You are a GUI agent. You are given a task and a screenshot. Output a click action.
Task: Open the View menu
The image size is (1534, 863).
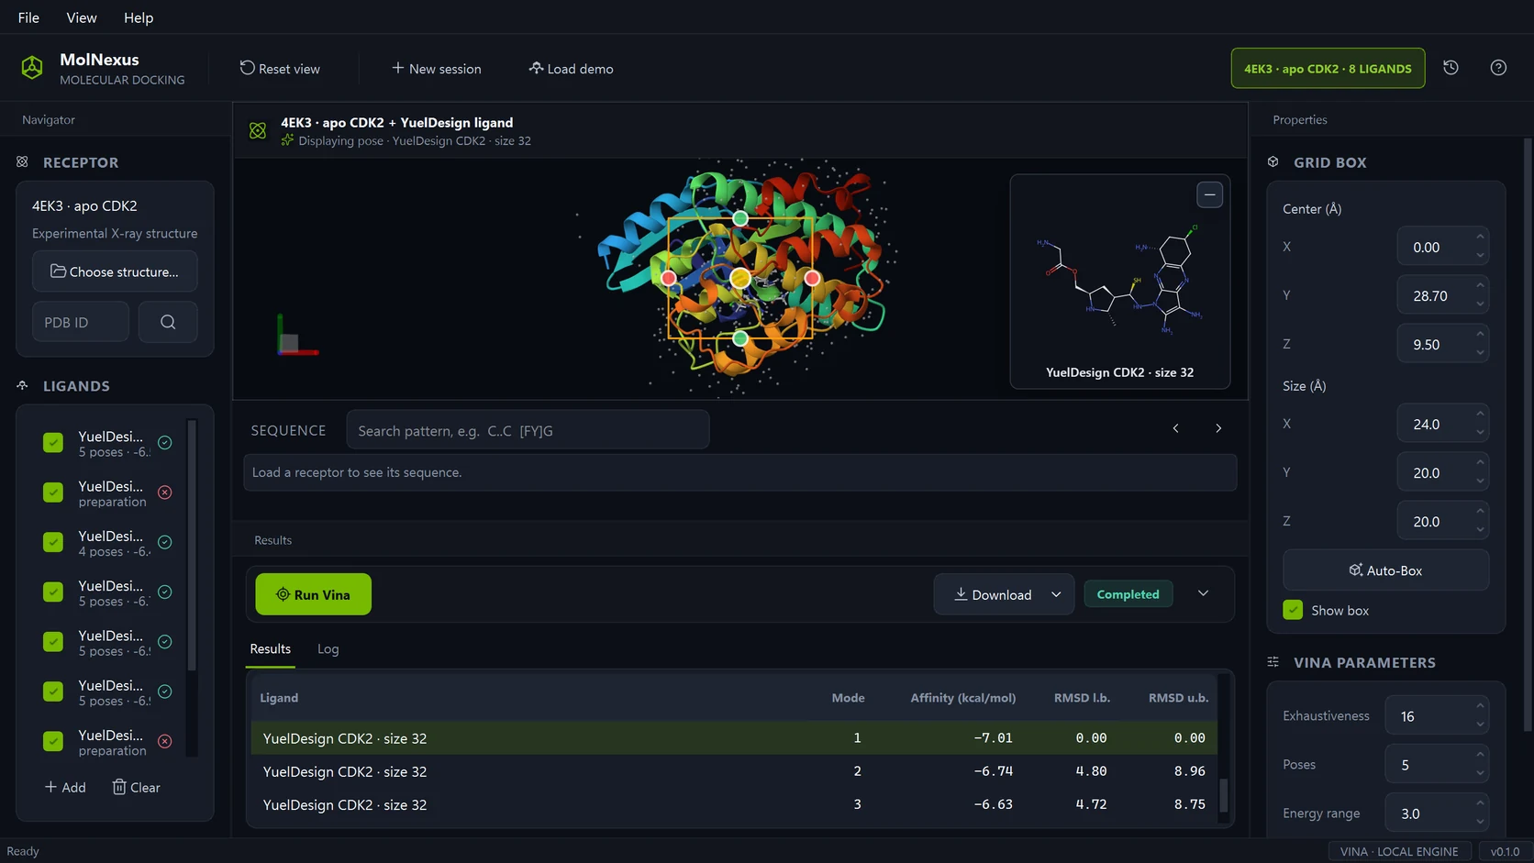[82, 17]
